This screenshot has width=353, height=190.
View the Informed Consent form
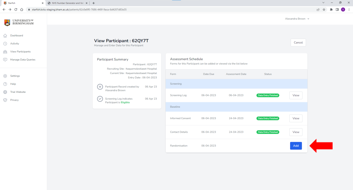(296, 118)
